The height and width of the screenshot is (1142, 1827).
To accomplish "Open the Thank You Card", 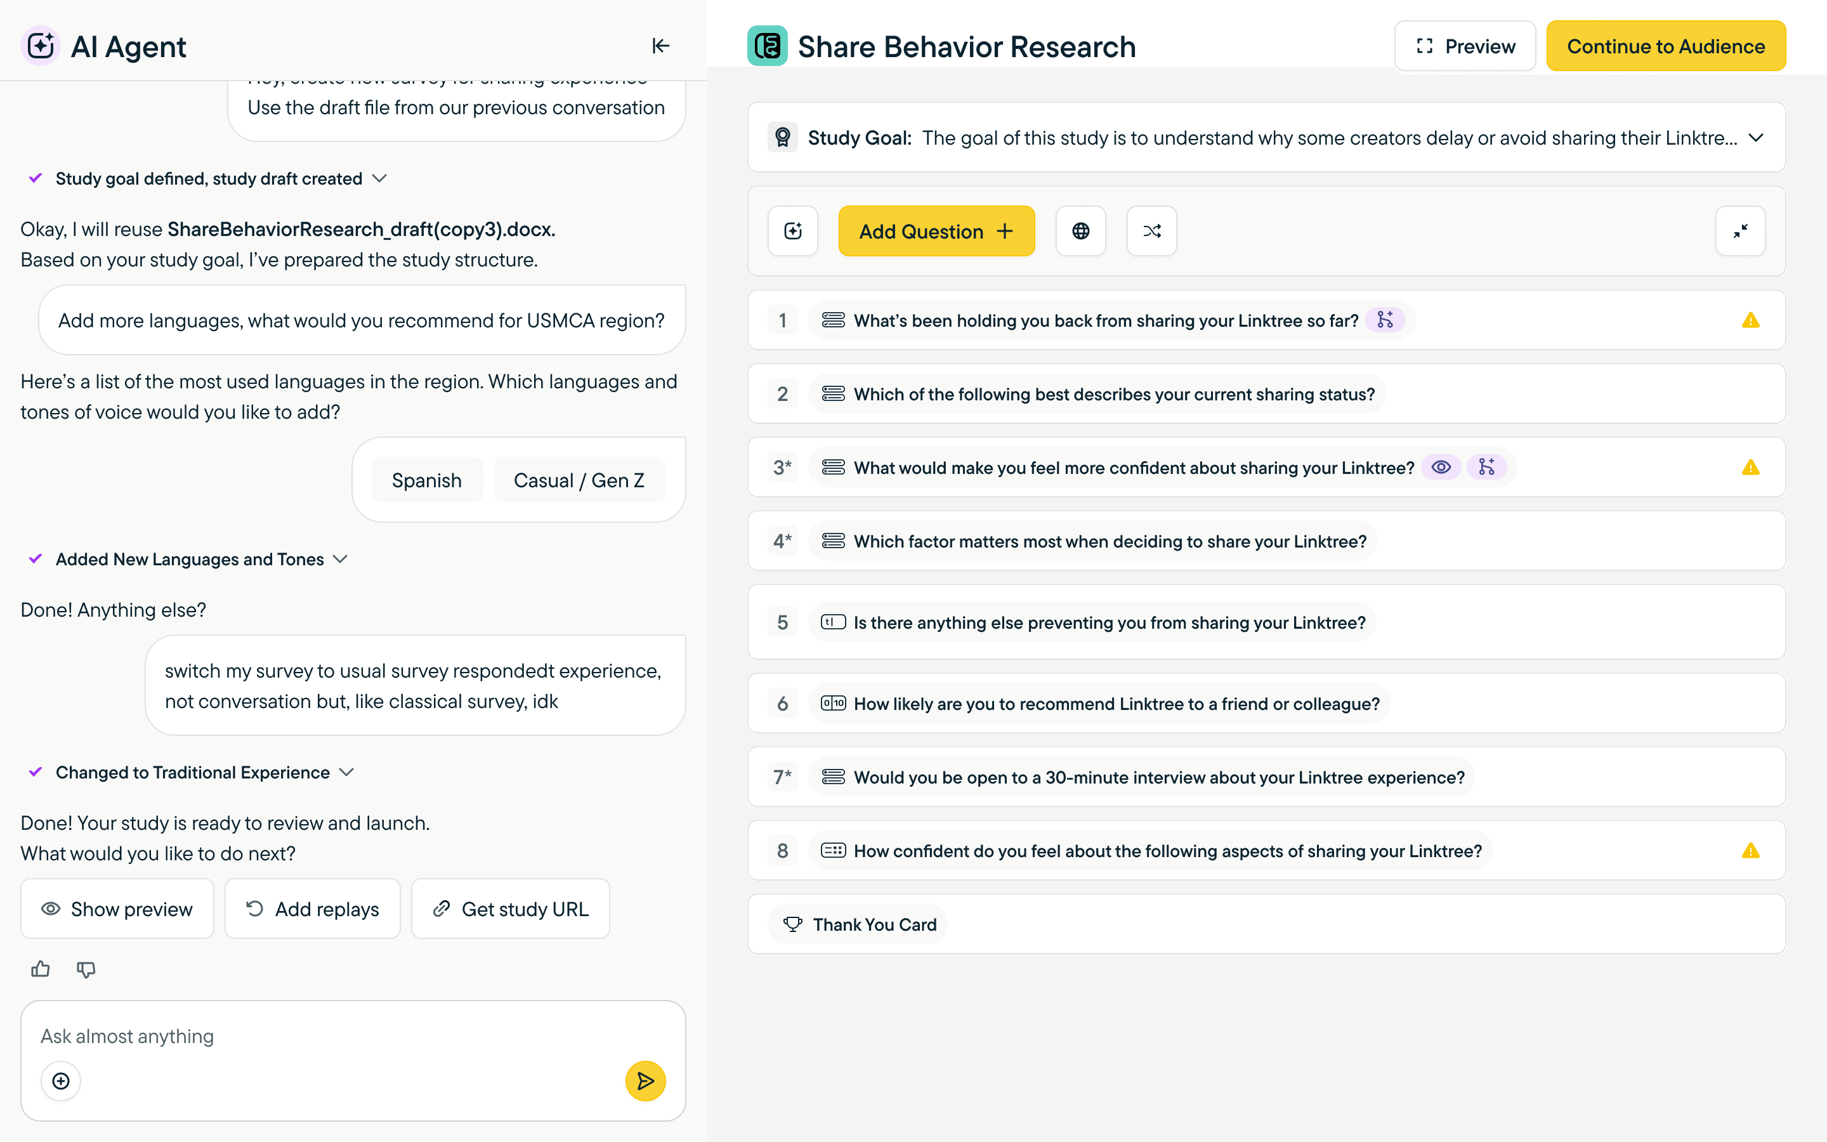I will [1266, 924].
